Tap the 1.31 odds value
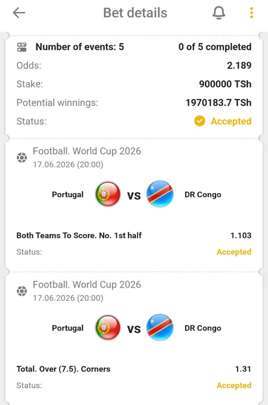The height and width of the screenshot is (405, 268). (243, 369)
